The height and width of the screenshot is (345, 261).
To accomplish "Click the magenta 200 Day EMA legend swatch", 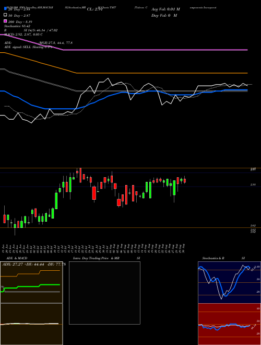I will 6,21.
